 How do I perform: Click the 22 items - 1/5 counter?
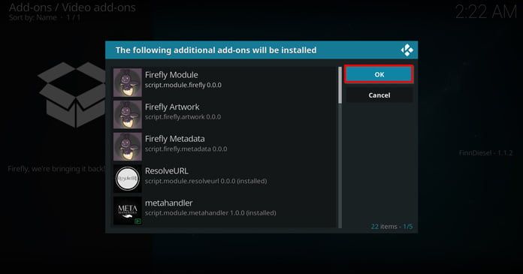pos(391,227)
